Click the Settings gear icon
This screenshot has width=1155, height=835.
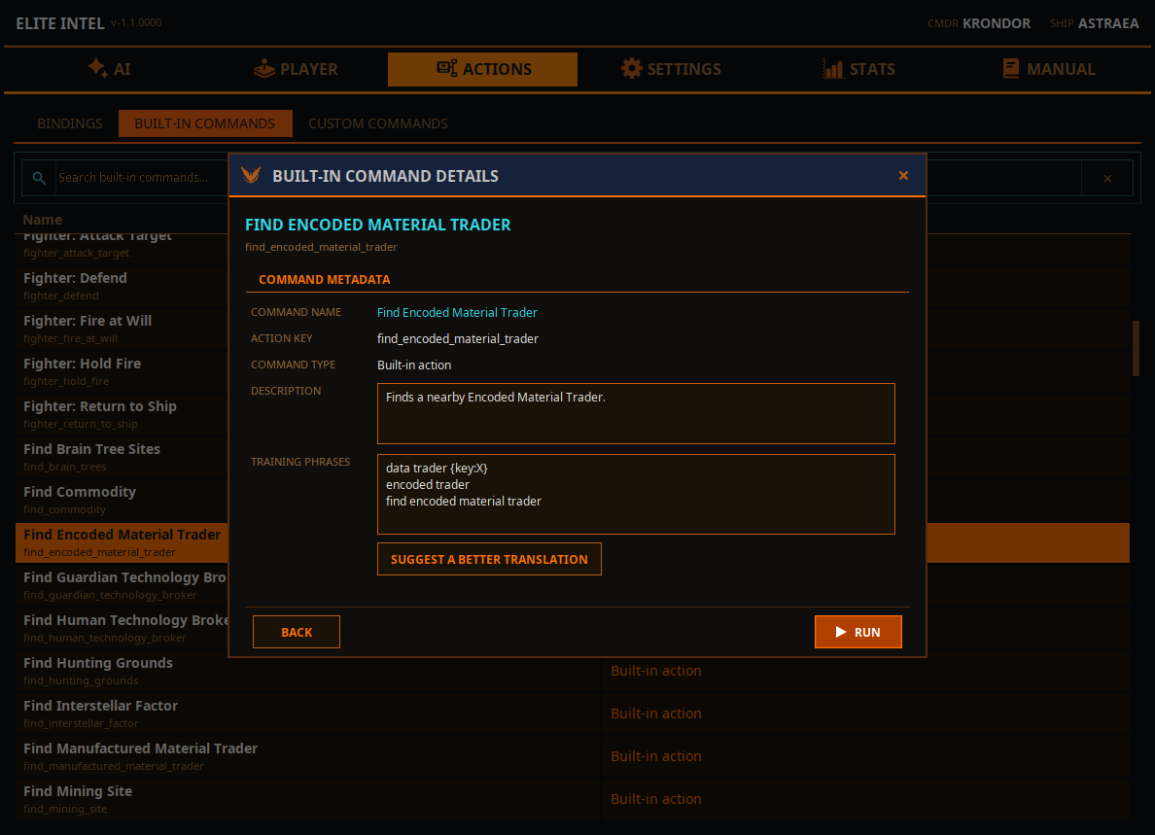coord(631,68)
